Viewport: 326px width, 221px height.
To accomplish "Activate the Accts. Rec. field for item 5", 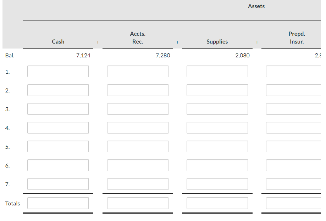I will pos(138,147).
